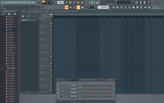Select the playlist mute tool
Viewport: 164px width, 103px height.
tap(35, 12)
